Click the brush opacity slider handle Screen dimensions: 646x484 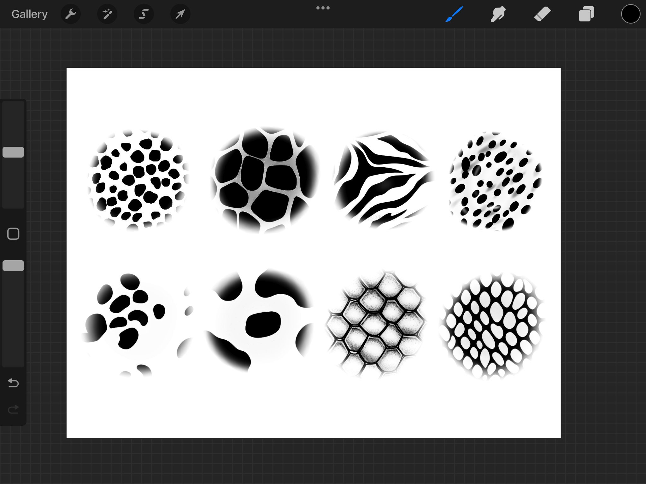point(13,266)
